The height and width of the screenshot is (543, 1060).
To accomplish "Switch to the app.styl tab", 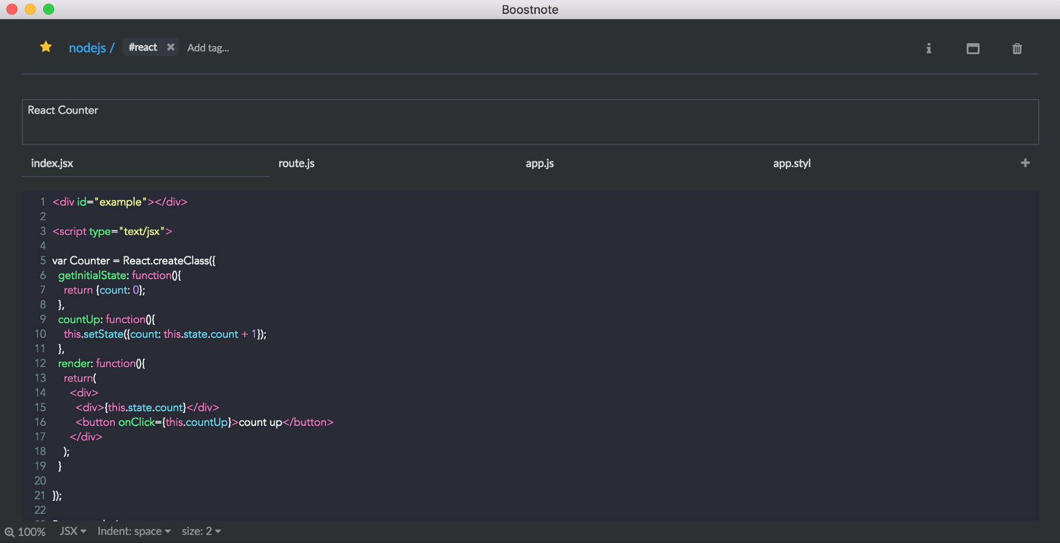I will click(887, 163).
